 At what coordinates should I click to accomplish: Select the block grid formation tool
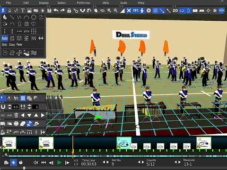point(26,24)
